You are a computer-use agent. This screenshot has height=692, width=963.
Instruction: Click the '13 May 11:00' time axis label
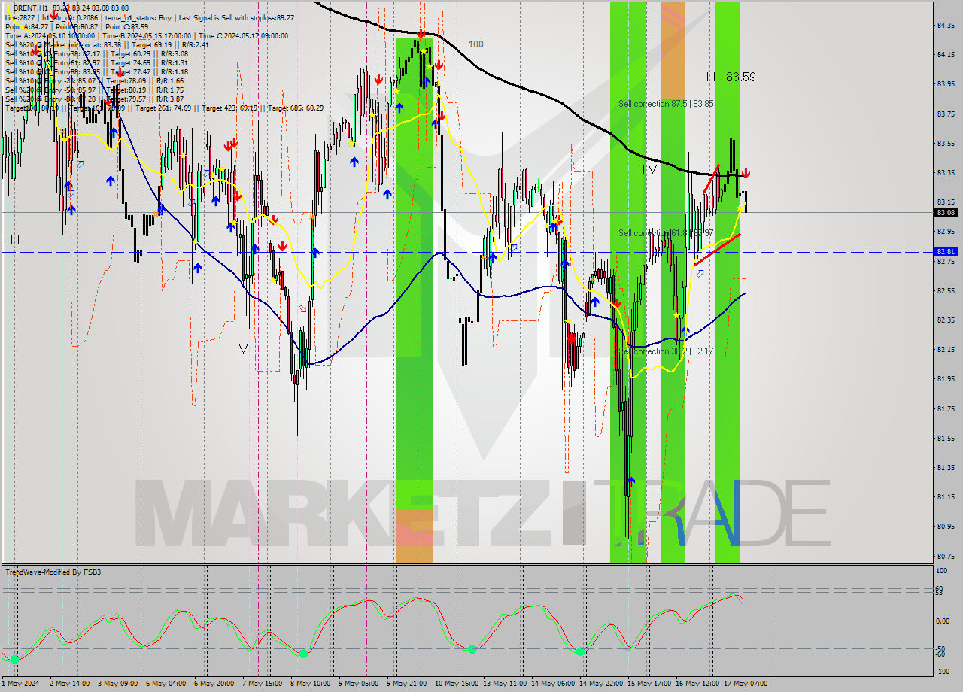[x=504, y=684]
